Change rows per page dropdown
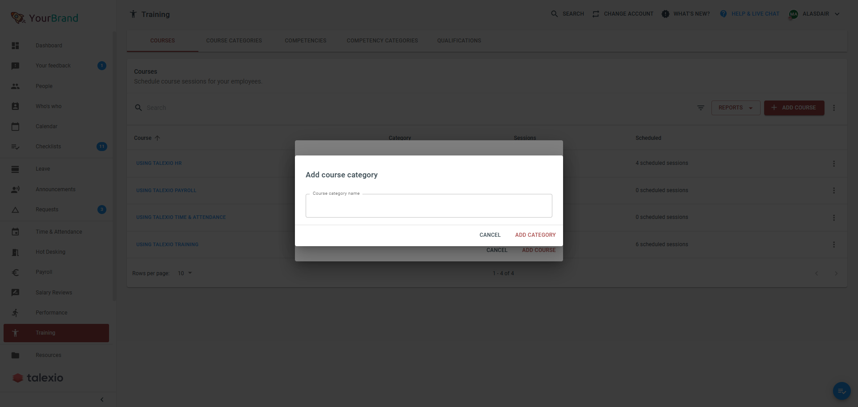The height and width of the screenshot is (407, 858). pos(185,273)
